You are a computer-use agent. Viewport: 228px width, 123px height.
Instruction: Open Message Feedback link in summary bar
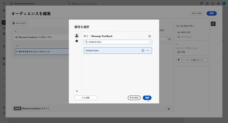(x=31, y=108)
